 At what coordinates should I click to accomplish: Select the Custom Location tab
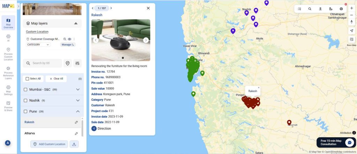37,32
